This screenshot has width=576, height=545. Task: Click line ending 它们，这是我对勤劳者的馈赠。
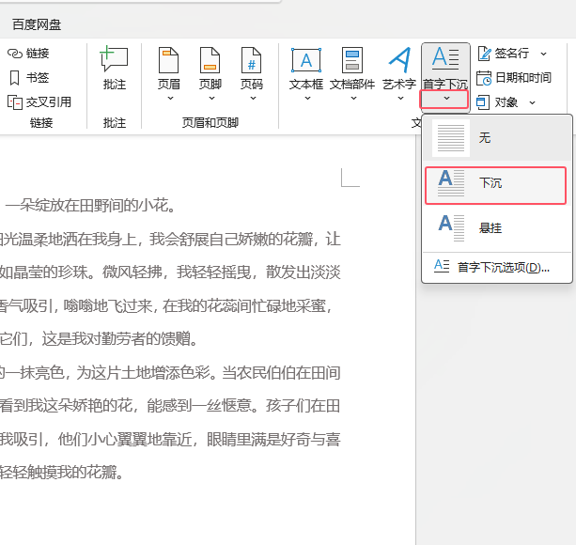(x=100, y=338)
